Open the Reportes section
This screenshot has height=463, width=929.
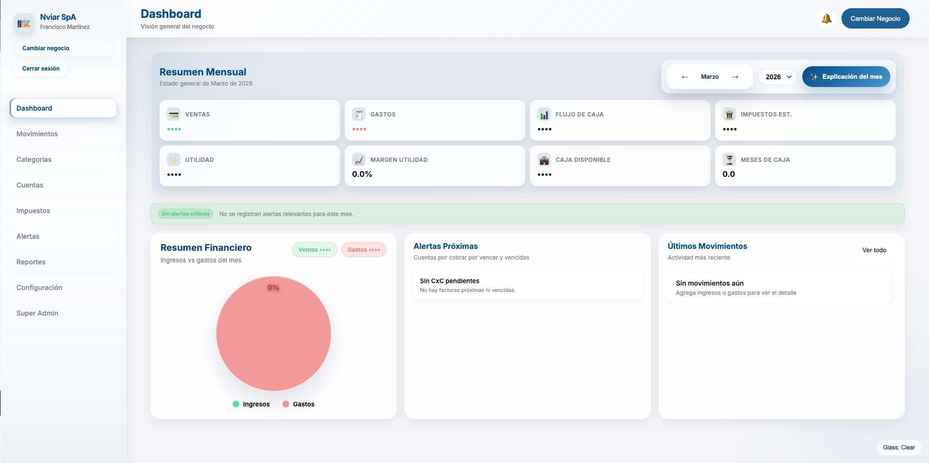click(x=30, y=262)
